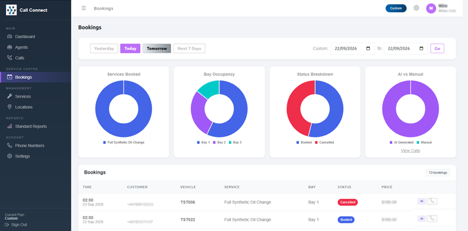468x231 pixels.
Task: Click phone icon on TST022 booking row
Action: [x=432, y=219]
